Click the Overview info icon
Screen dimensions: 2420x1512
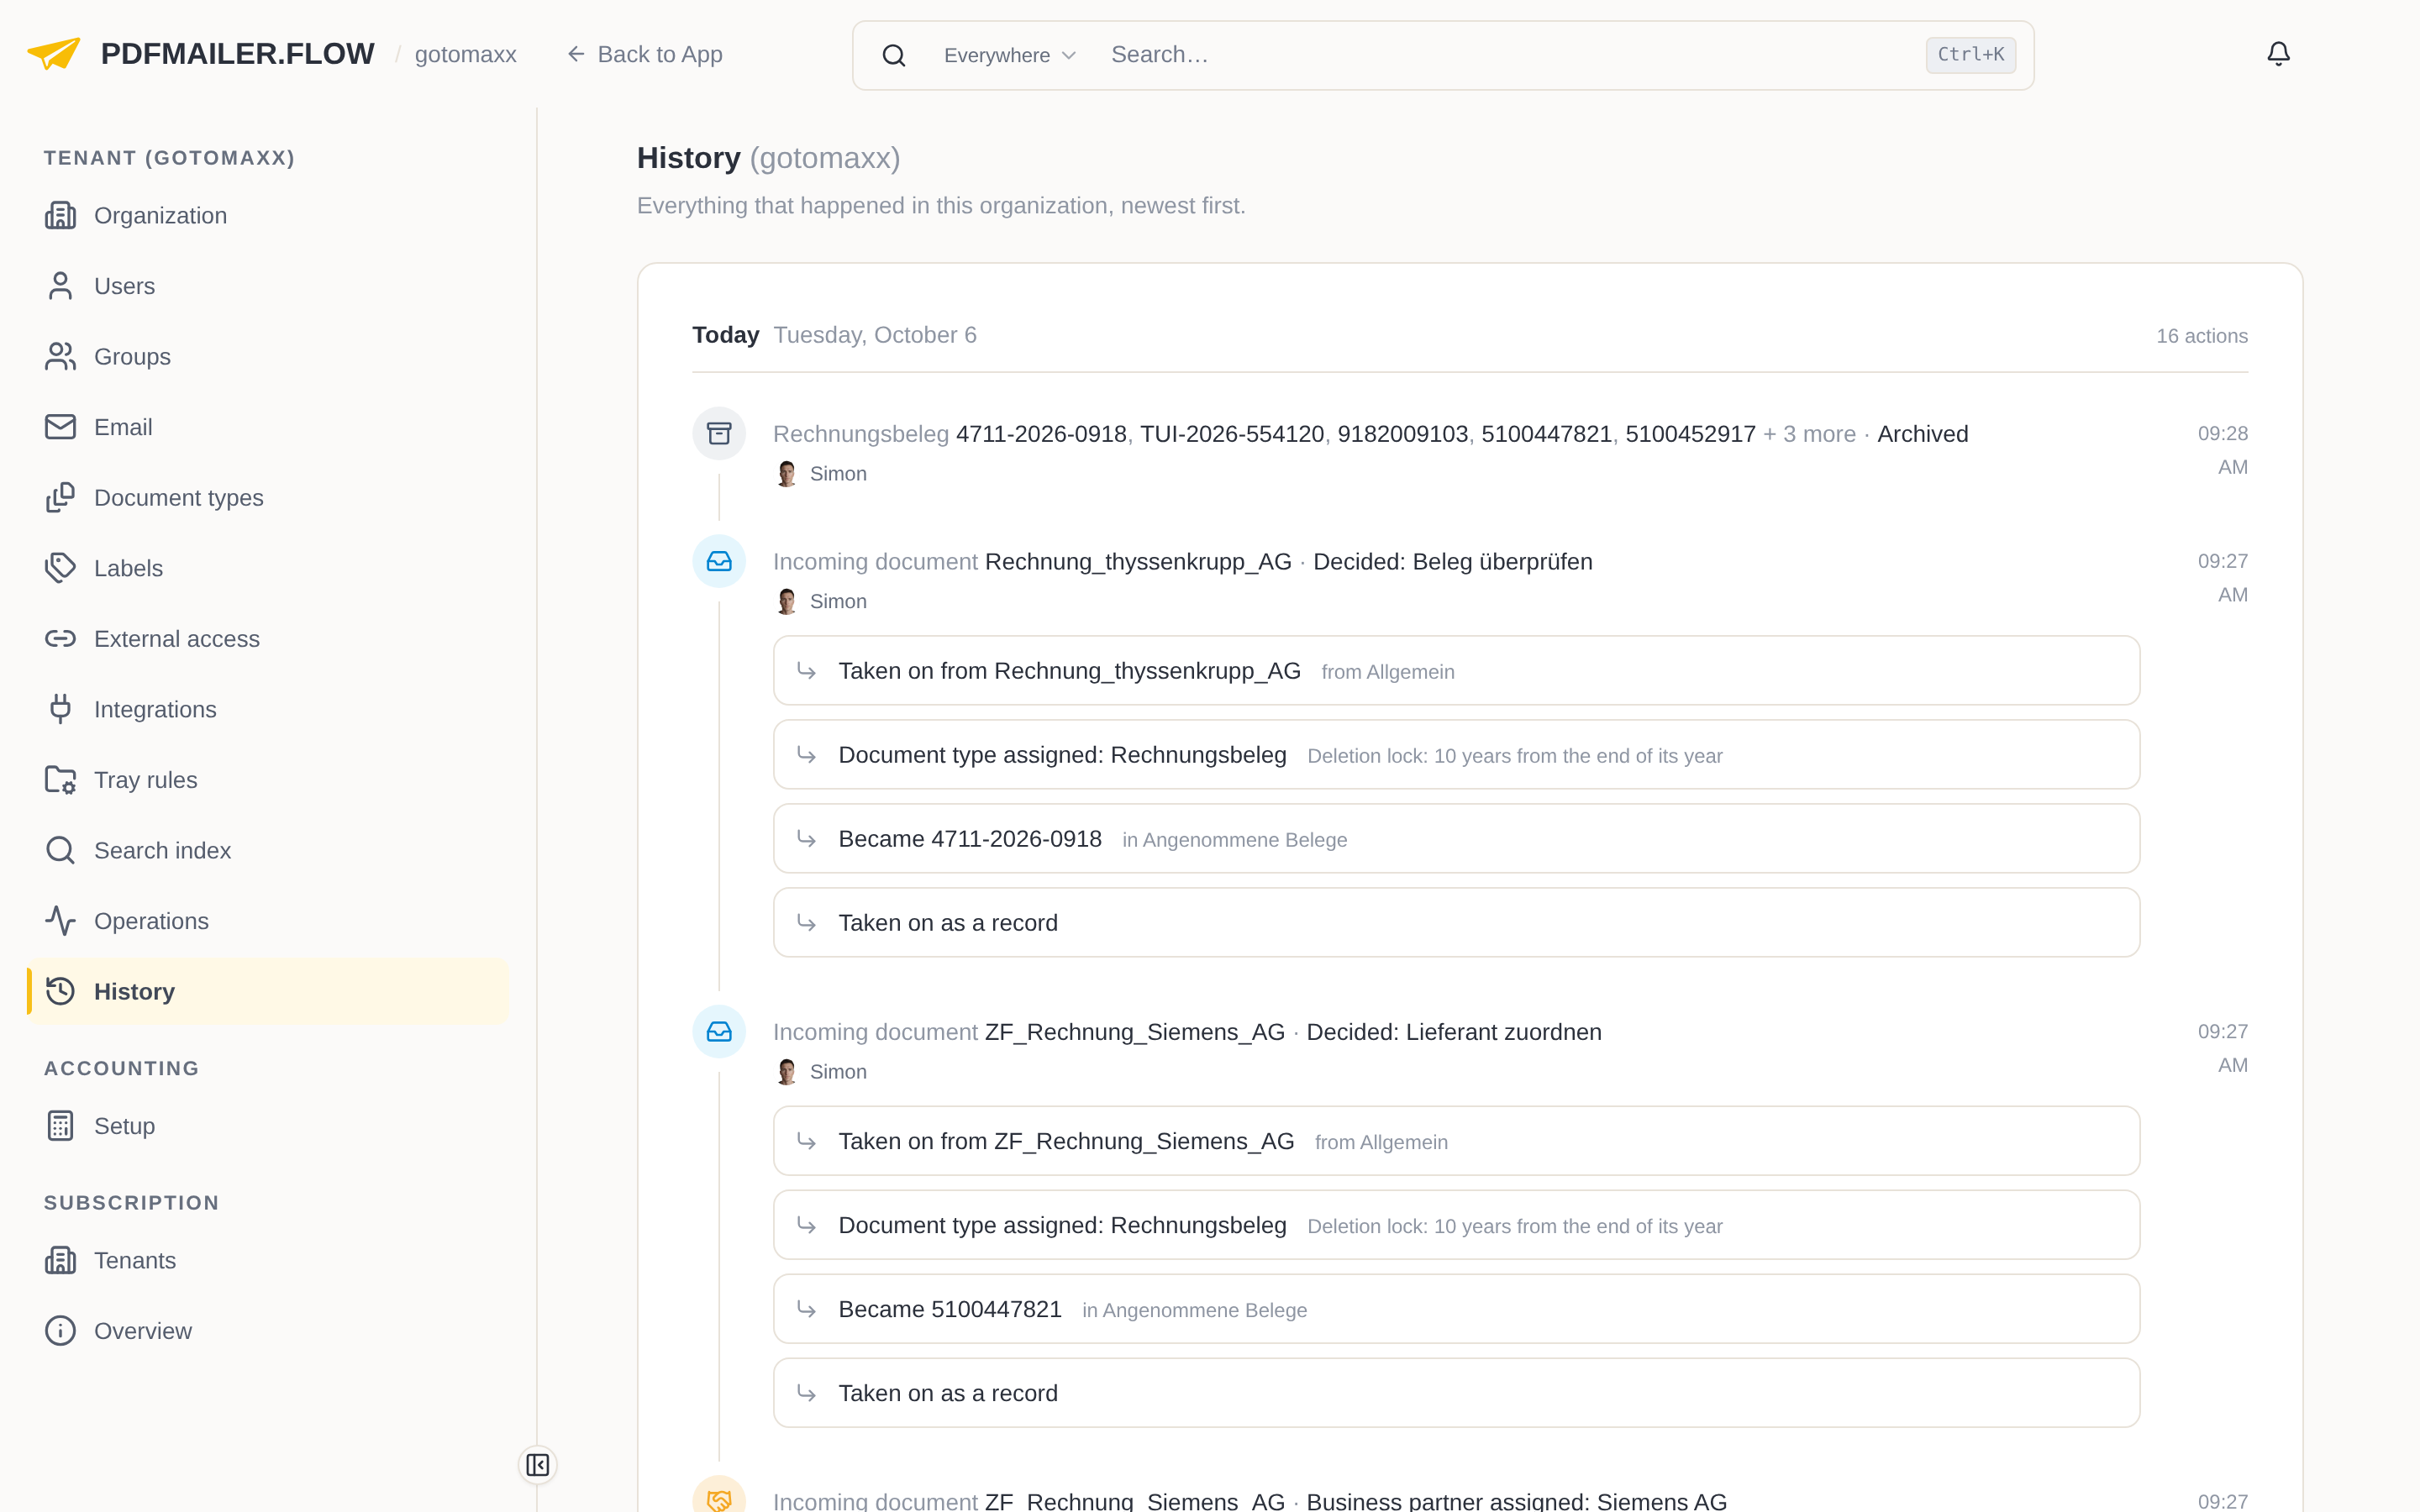point(60,1331)
